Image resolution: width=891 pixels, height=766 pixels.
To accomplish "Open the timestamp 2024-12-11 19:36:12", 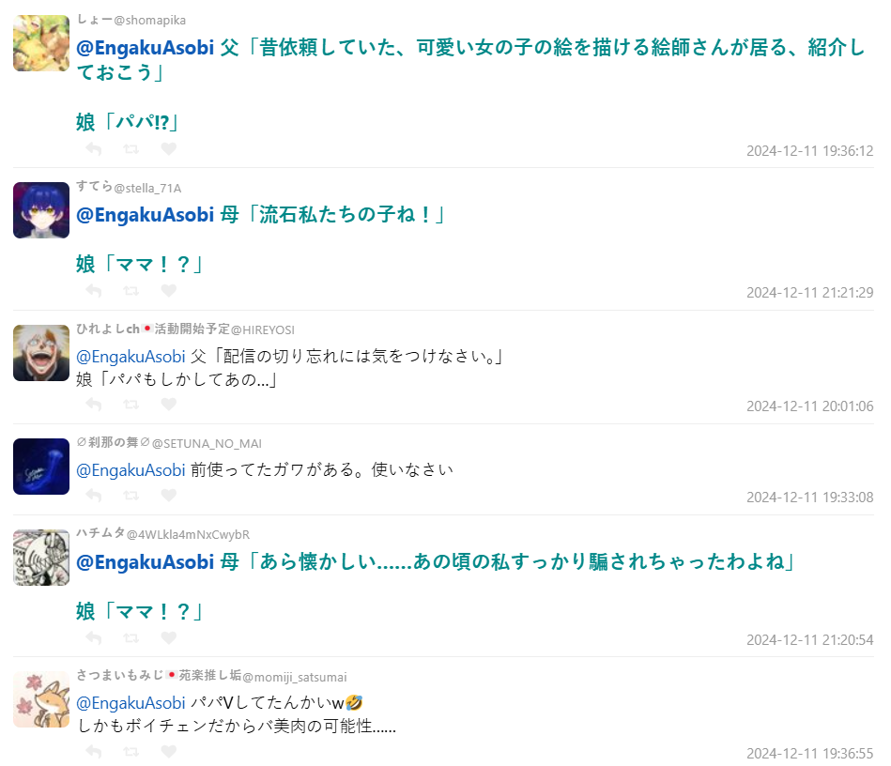I will [809, 150].
